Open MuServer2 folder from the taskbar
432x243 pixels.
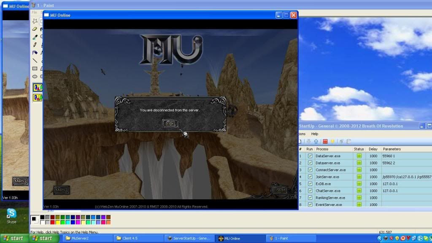point(88,238)
